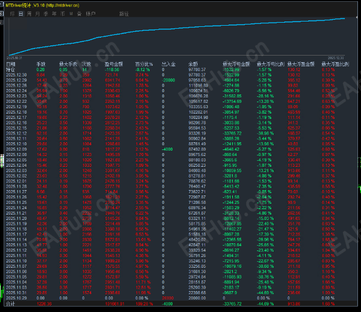
Task: Click -4000 in the 2025.12.09 row
Action: pyautogui.click(x=167, y=149)
